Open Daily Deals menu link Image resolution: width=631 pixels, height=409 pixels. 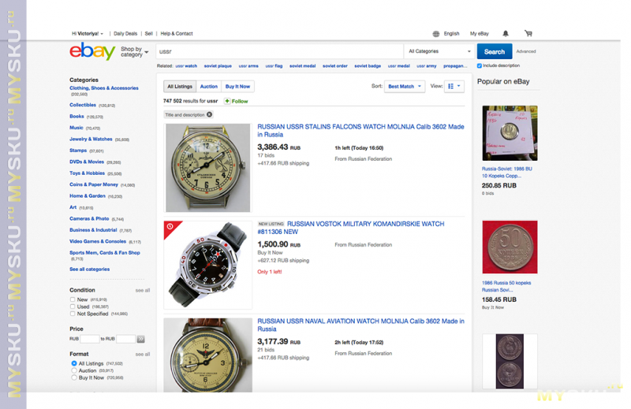[125, 34]
